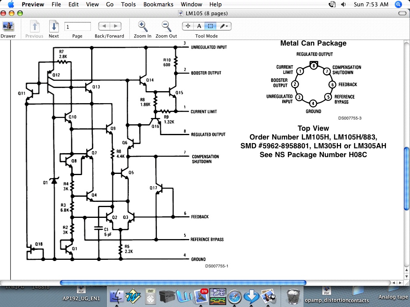Click the 'Metal Can Package' heading
The image size is (410, 307).
click(313, 43)
